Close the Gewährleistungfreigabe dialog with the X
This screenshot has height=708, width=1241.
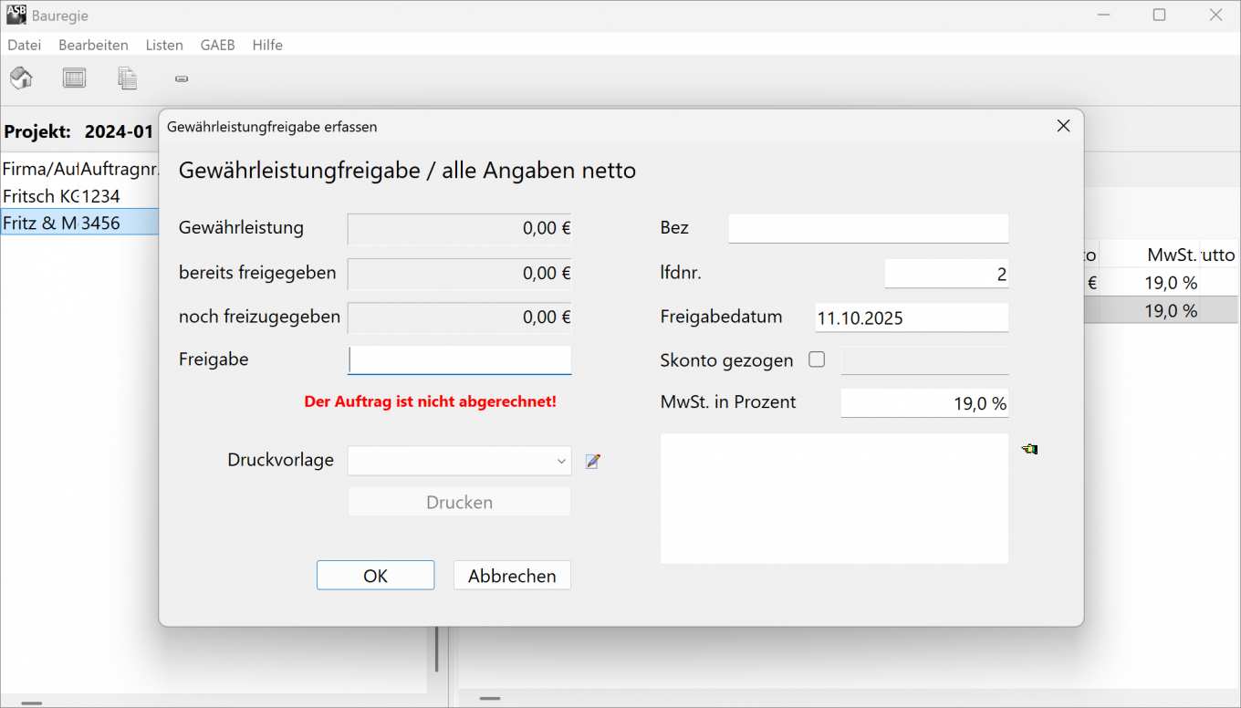click(x=1063, y=126)
